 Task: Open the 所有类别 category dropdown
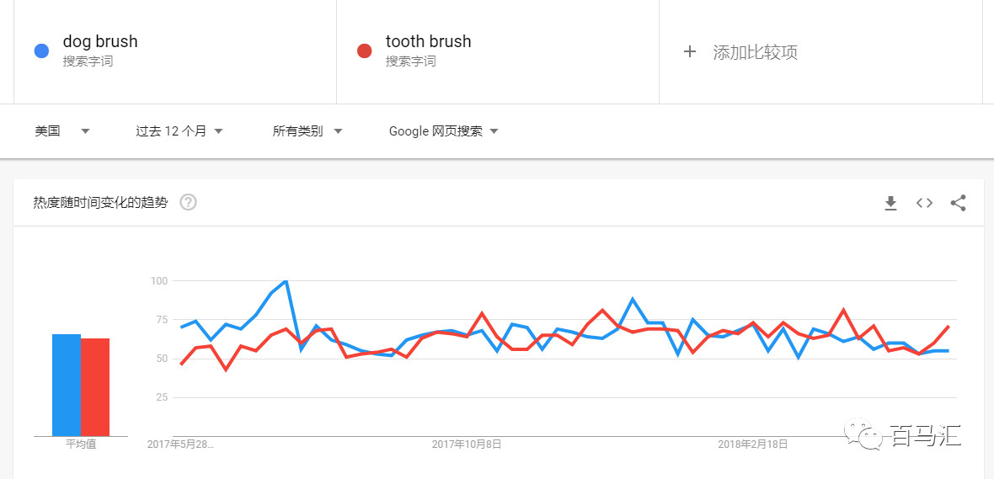[307, 131]
